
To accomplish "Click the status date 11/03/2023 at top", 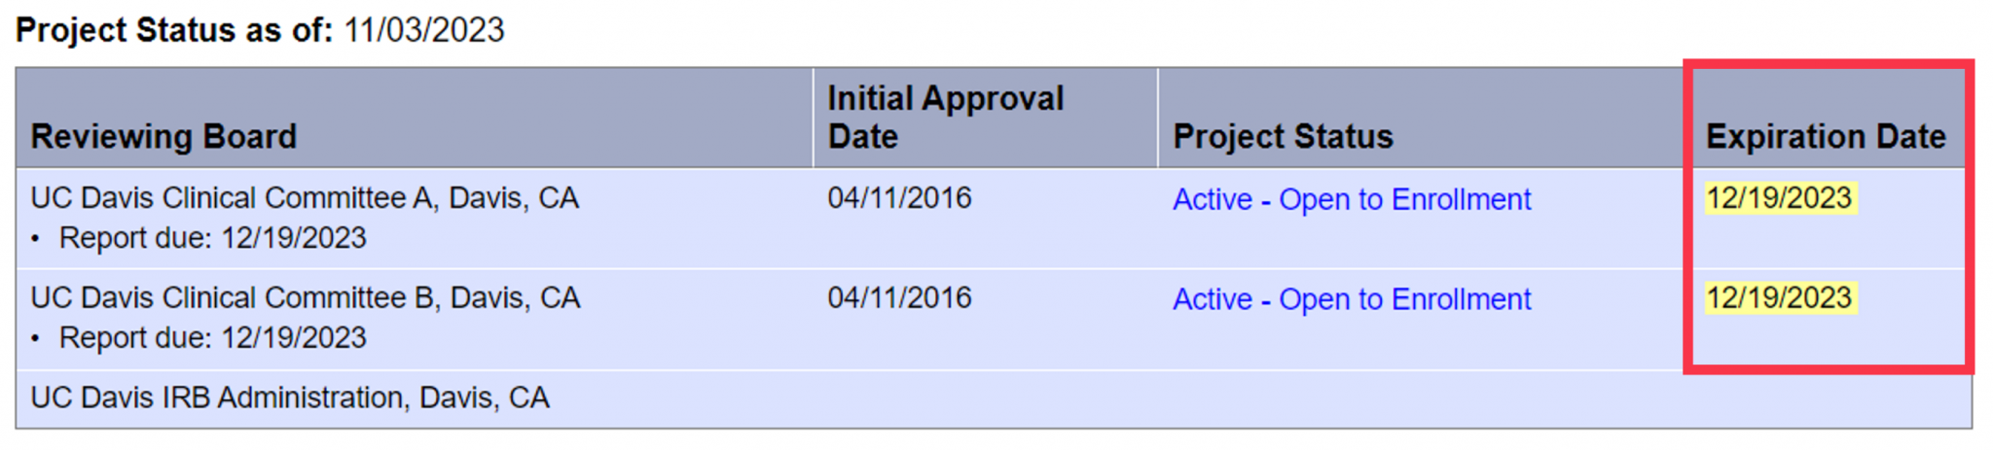I will click(424, 30).
